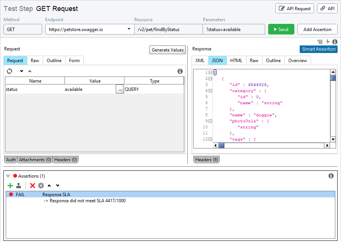Switch to the Raw request tab
This screenshot has width=341, height=242.
point(35,61)
